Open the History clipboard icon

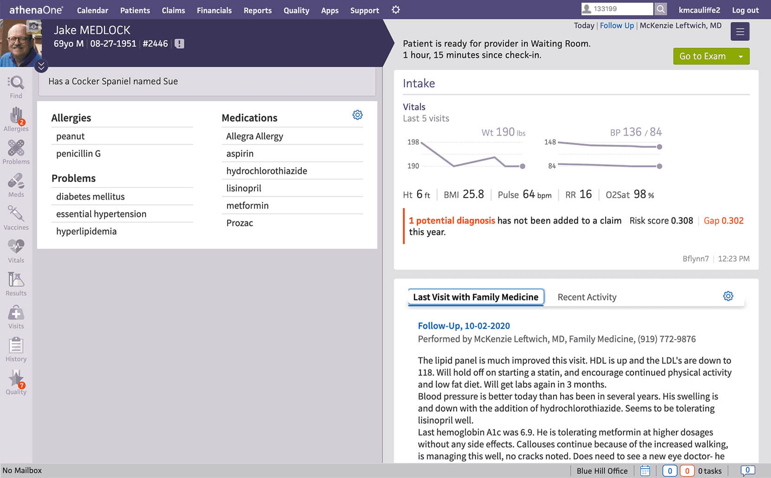(x=16, y=345)
